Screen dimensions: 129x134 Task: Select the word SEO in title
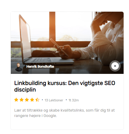coord(110,83)
